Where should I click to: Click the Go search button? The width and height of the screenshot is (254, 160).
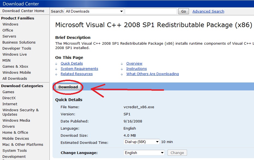tap(183, 11)
